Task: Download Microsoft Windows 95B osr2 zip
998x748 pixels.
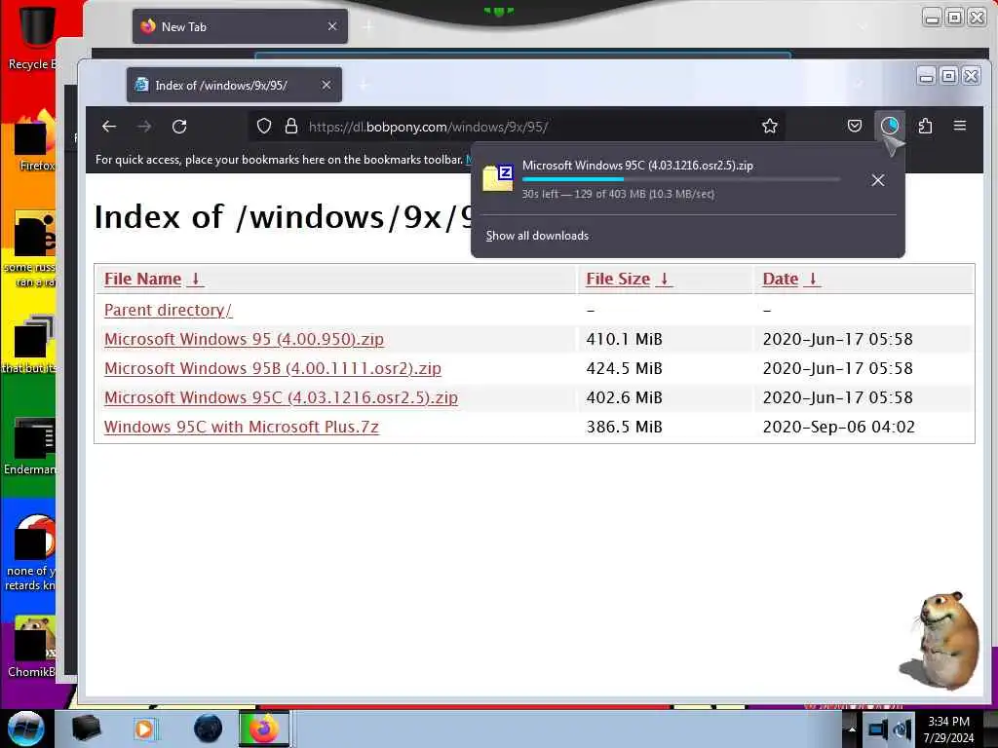Action: [273, 369]
